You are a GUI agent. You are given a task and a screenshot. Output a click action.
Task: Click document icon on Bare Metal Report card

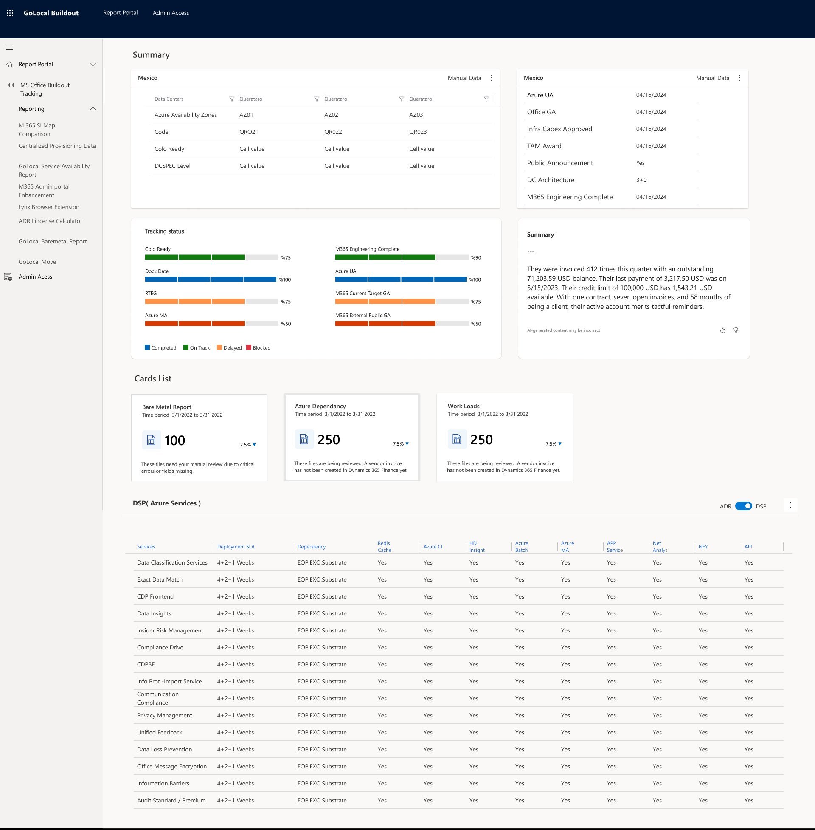pyautogui.click(x=151, y=440)
